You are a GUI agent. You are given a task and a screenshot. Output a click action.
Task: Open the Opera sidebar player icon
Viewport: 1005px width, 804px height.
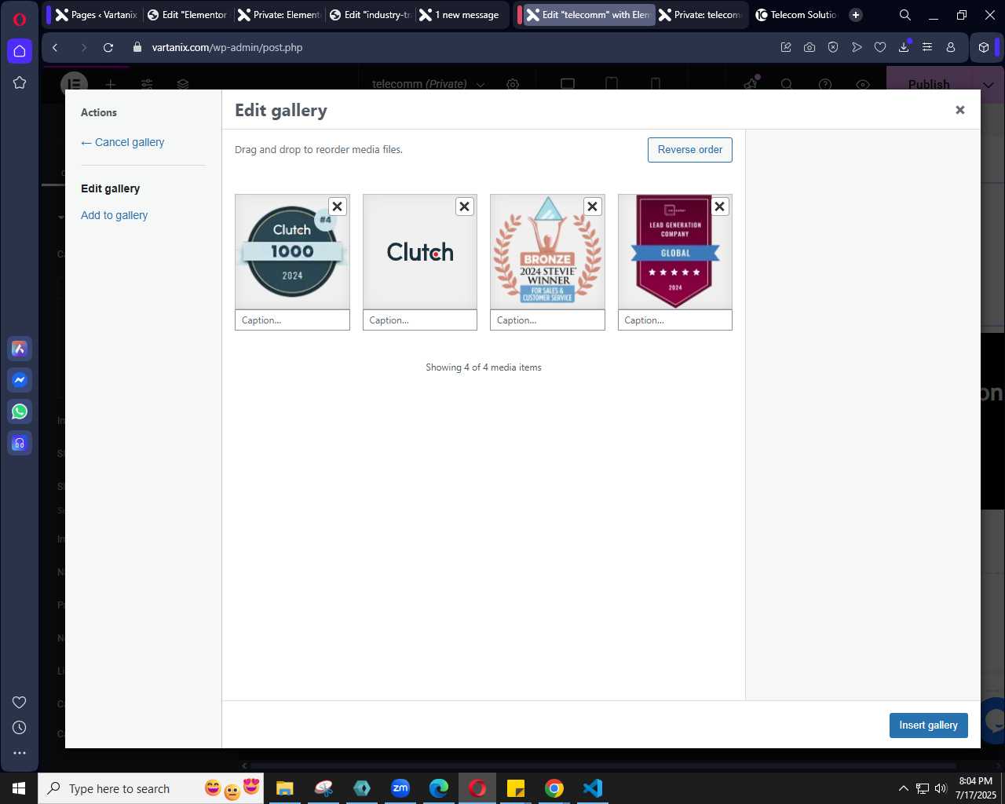click(20, 443)
